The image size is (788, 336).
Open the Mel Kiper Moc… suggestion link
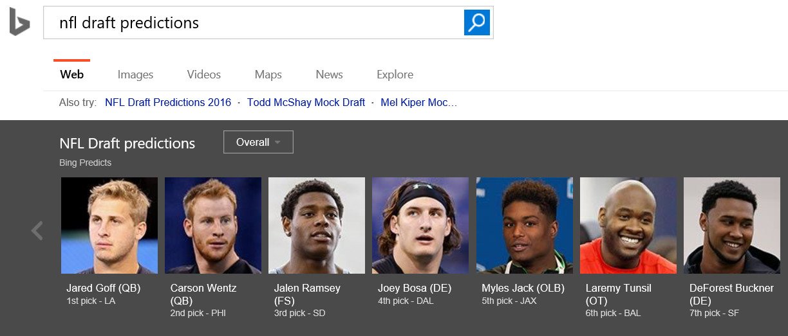[419, 102]
